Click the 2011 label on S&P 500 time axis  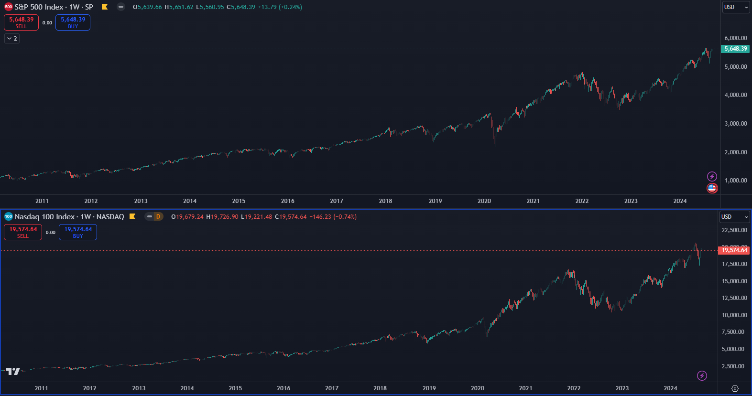click(x=42, y=201)
